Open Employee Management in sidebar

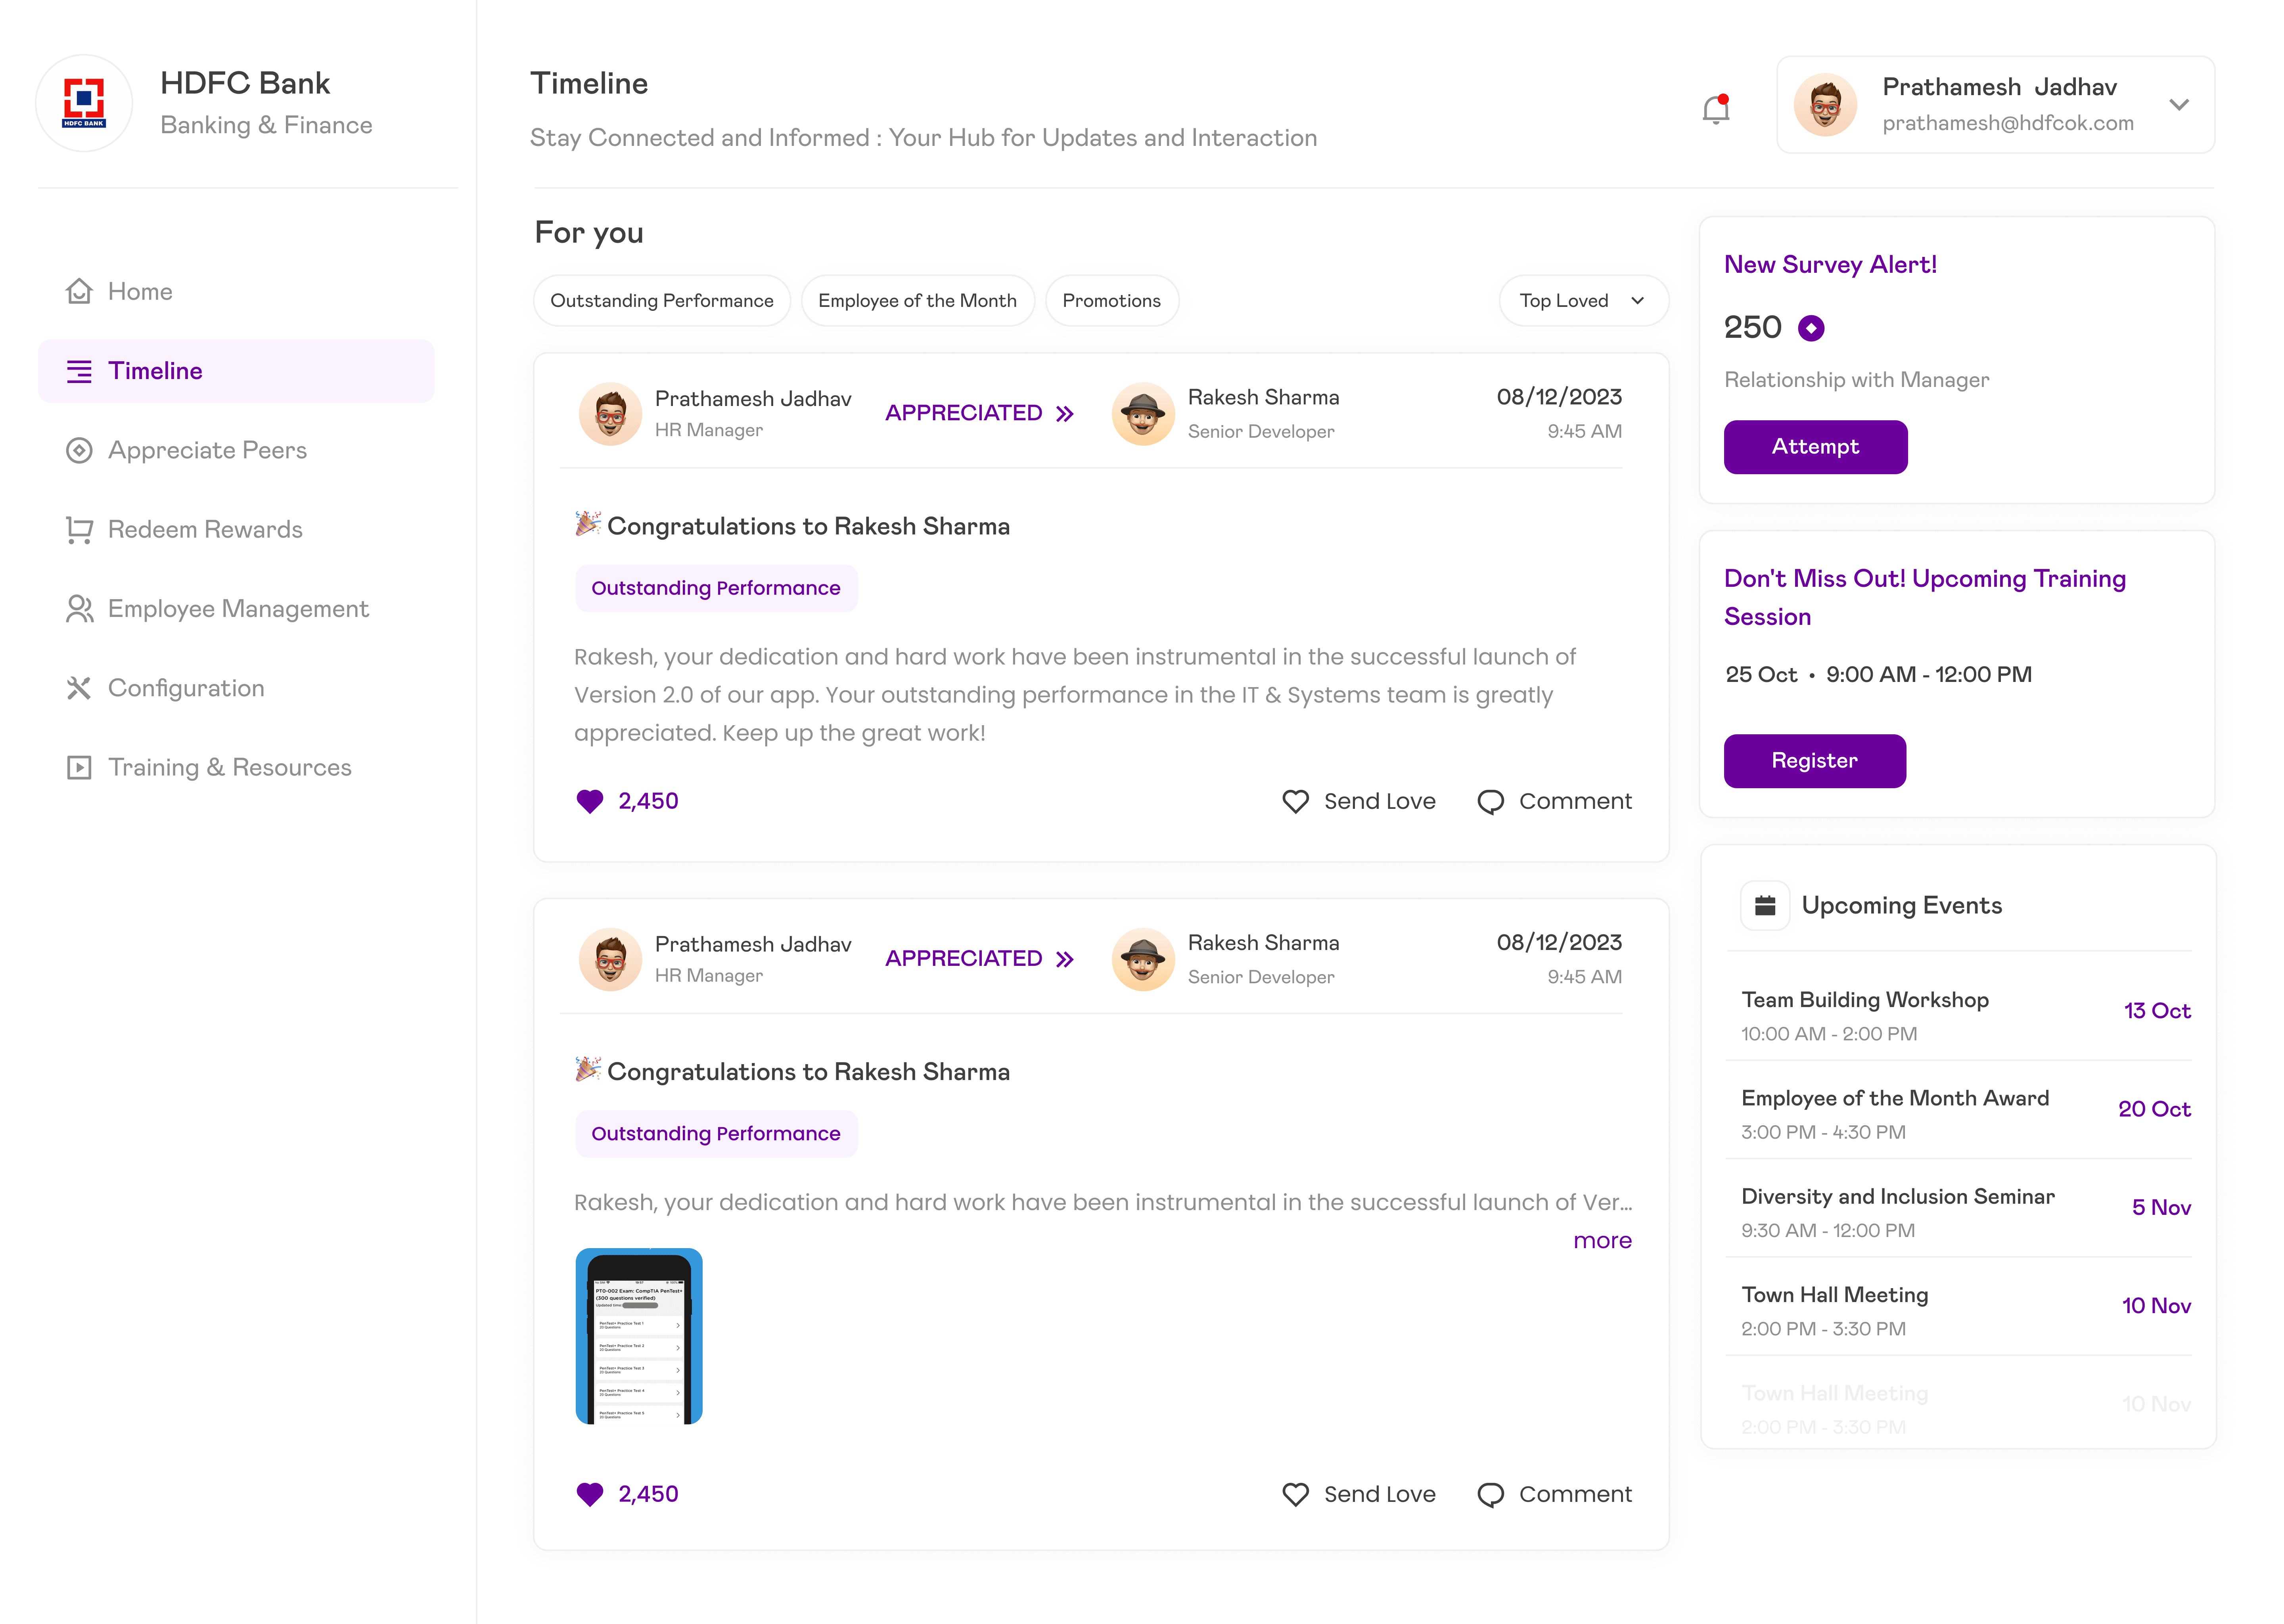(x=238, y=609)
